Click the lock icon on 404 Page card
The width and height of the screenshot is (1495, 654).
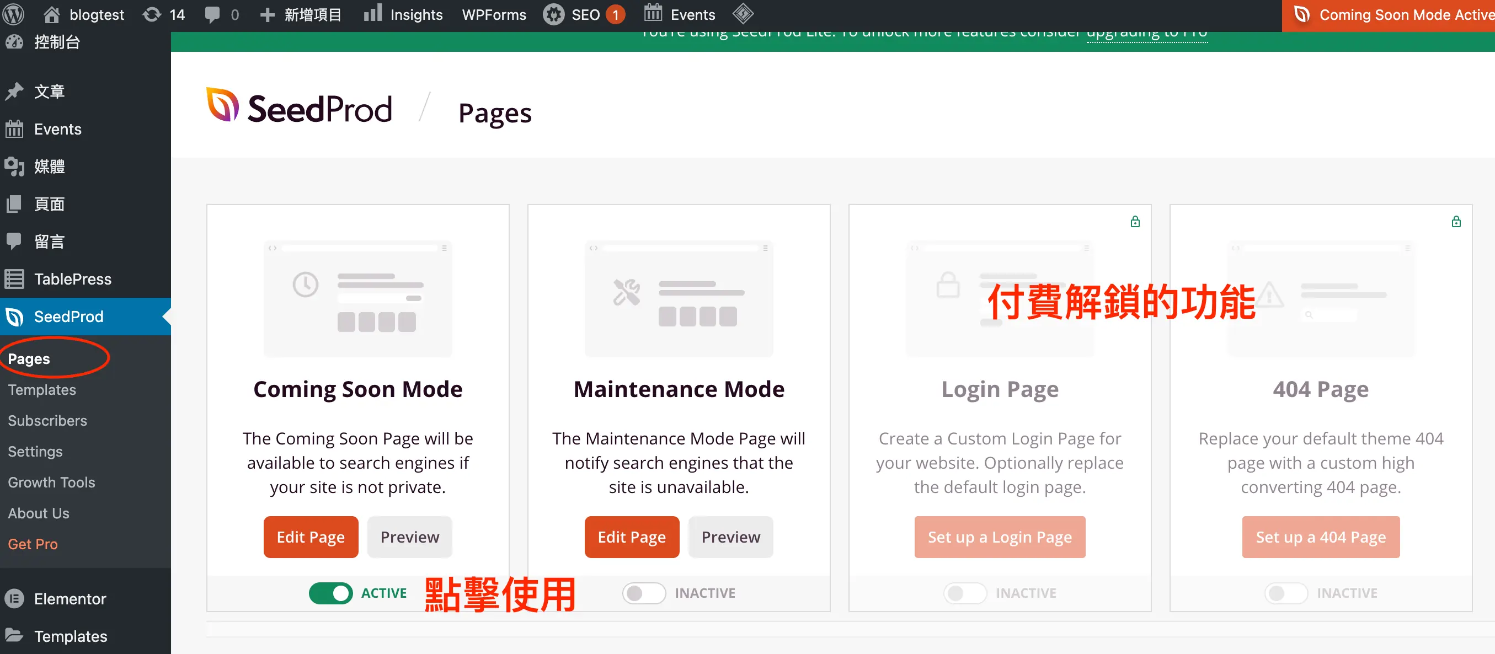click(x=1456, y=222)
